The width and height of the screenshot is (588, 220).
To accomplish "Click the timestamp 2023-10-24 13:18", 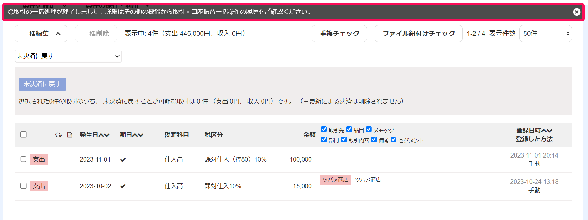I will click(x=534, y=182).
